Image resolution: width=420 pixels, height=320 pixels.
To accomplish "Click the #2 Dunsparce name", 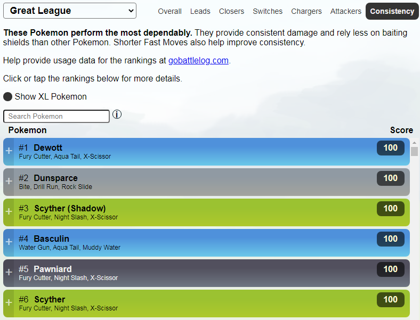I will click(55, 178).
